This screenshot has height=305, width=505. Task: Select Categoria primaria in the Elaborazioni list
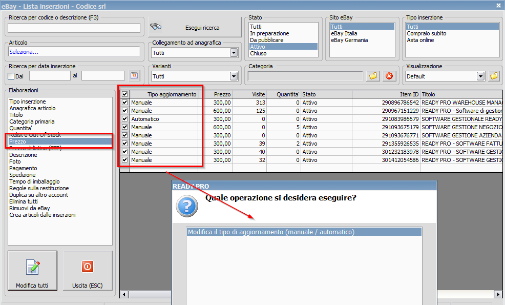(60, 121)
